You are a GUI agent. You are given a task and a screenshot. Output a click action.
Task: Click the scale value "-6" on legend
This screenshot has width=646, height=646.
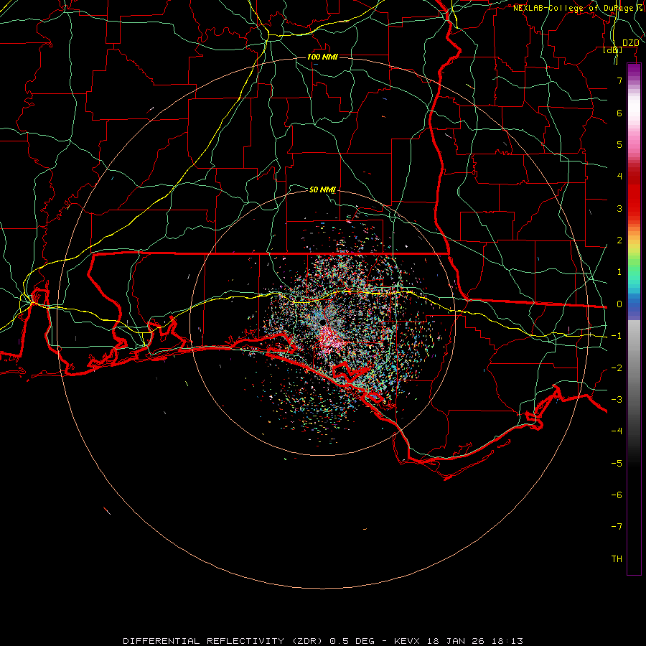(x=617, y=495)
